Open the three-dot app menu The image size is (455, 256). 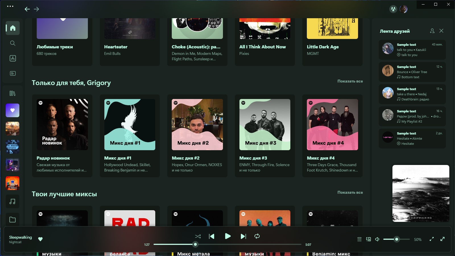pos(10,6)
